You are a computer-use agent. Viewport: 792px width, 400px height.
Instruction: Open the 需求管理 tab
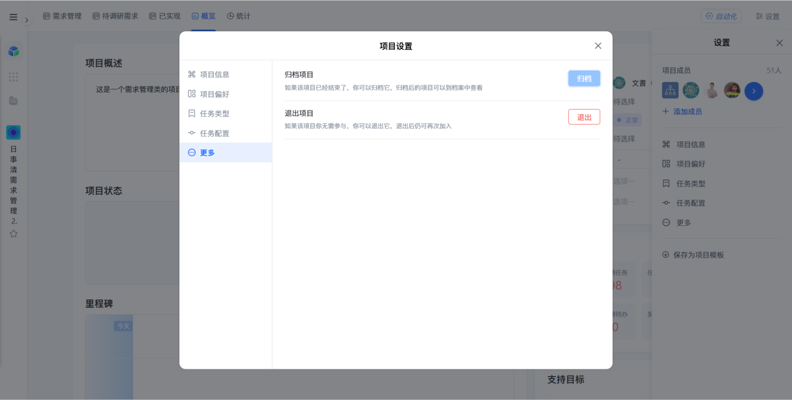[62, 16]
